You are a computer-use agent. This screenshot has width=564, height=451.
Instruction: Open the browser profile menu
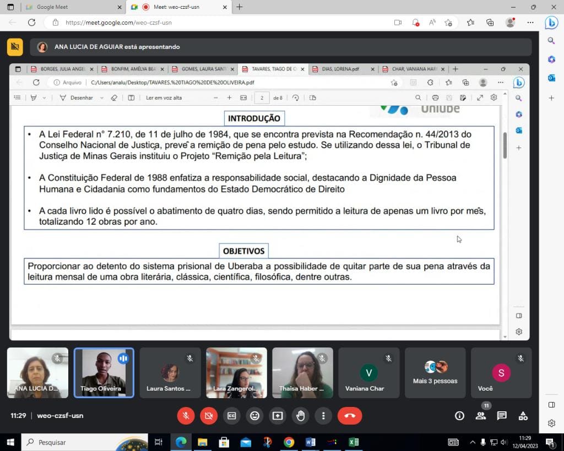point(510,23)
